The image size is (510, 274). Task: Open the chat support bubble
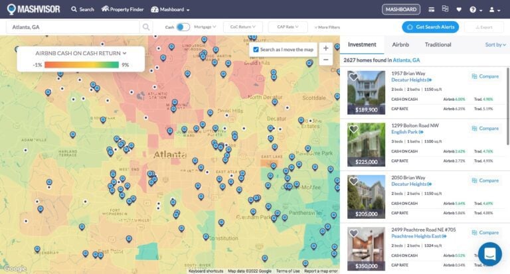[x=490, y=254]
